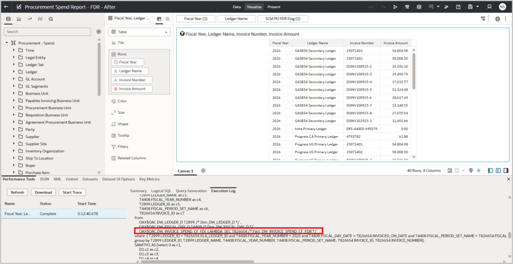The width and height of the screenshot is (513, 264).
Task: Select the Parameters (x) pane icon
Action: tap(40, 19)
